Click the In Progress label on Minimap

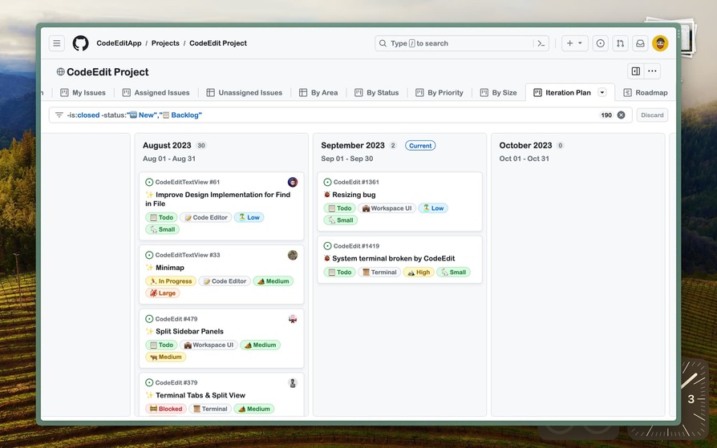pos(171,281)
